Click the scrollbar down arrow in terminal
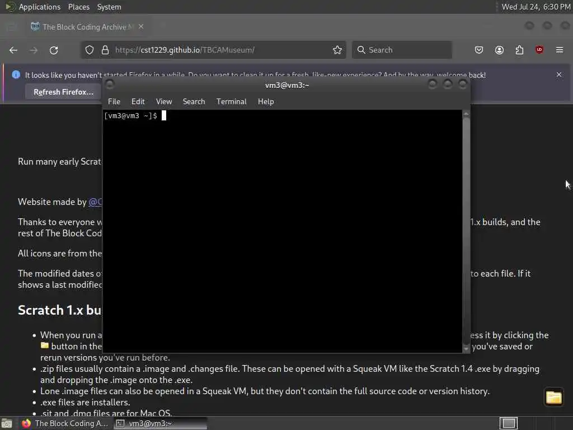This screenshot has height=430, width=573. click(x=466, y=348)
